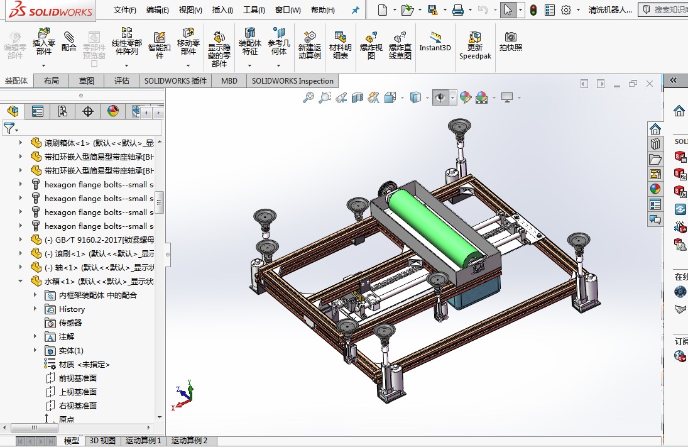Expand 内框架装配体 中的配合 node
The width and height of the screenshot is (688, 447).
(x=35, y=295)
